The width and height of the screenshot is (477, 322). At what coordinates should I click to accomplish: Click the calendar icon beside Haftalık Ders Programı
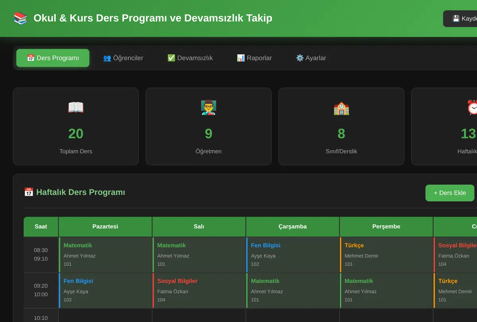[x=29, y=192]
